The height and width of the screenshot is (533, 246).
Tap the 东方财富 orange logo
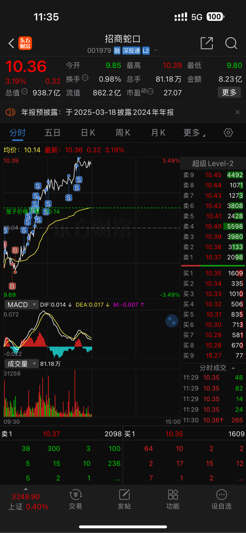tap(25, 43)
